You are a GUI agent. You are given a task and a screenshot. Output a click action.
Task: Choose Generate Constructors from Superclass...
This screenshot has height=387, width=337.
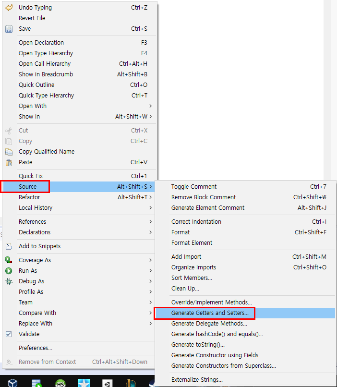tap(245, 366)
